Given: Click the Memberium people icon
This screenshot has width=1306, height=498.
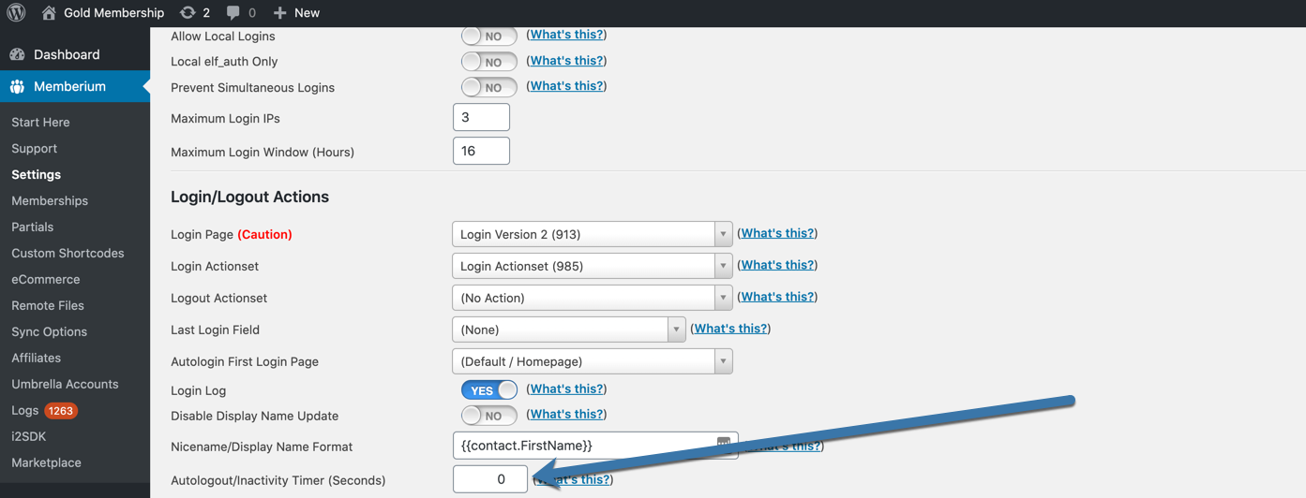Looking at the screenshot, I should [17, 86].
